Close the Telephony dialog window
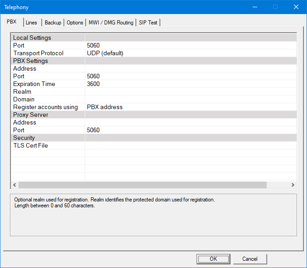The width and height of the screenshot is (307, 268). [x=296, y=7]
